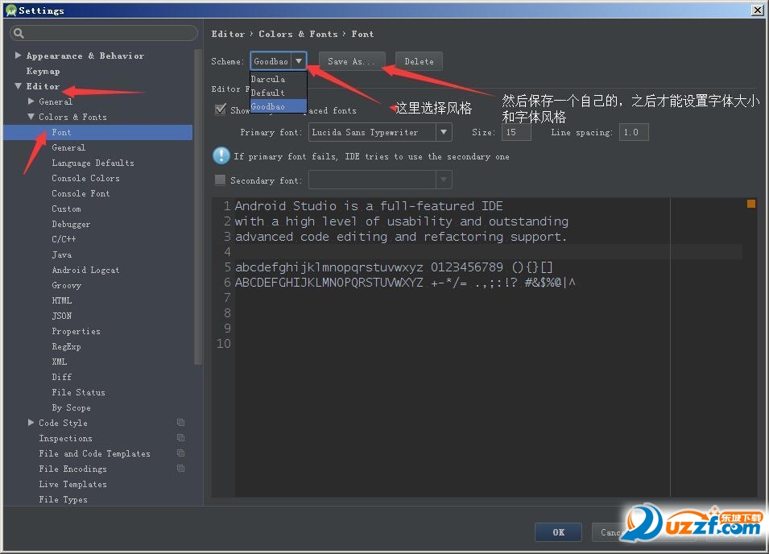Click the icon beside File and Code Templates
The width and height of the screenshot is (769, 554).
pos(180,453)
